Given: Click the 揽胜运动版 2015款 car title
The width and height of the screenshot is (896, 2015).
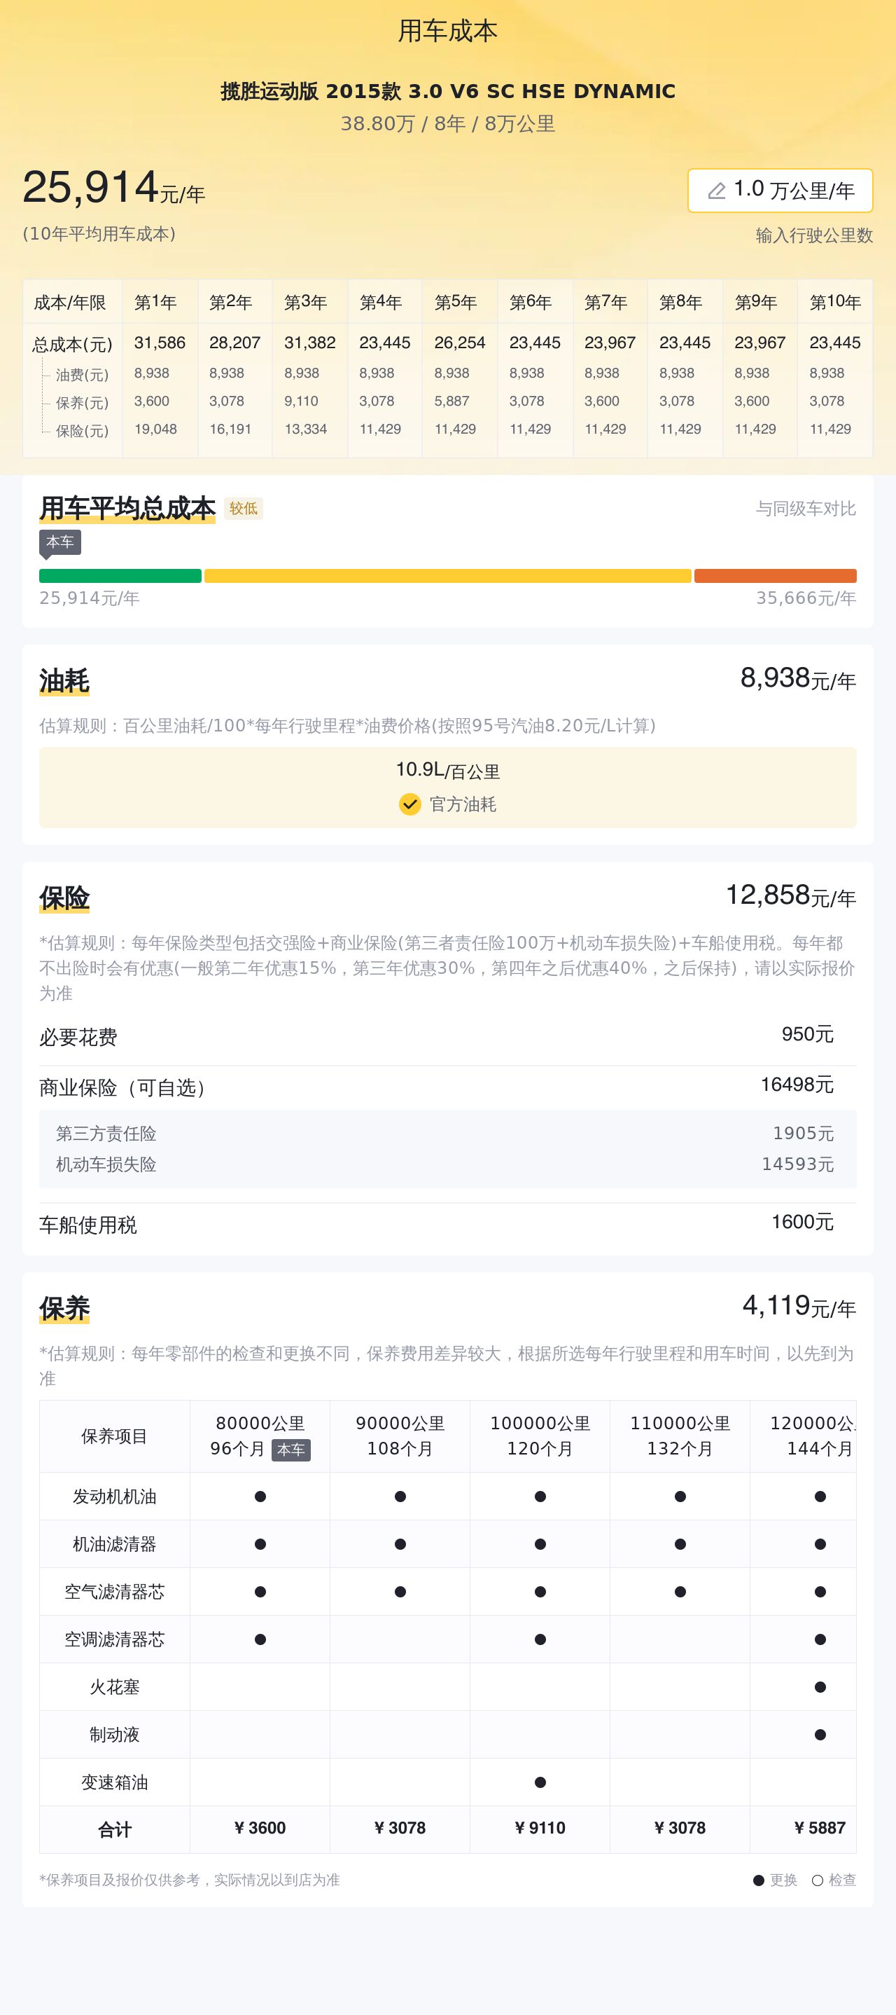Looking at the screenshot, I should [448, 92].
